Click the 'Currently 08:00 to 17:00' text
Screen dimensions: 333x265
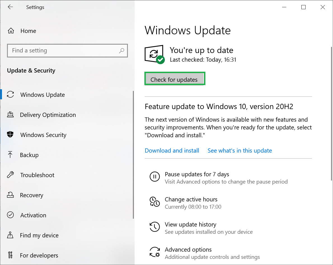[193, 207]
